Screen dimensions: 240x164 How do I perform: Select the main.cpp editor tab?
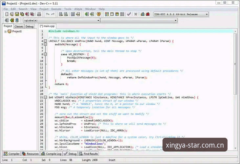pos(47,26)
